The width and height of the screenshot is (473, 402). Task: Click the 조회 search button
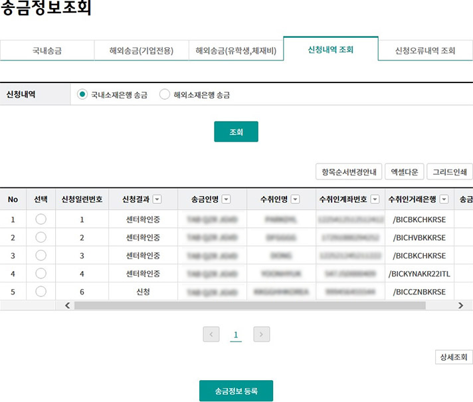(236, 132)
